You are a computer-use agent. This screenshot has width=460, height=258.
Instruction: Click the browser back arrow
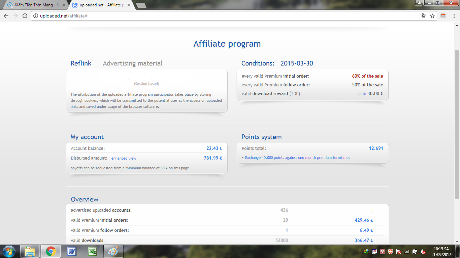coord(6,16)
